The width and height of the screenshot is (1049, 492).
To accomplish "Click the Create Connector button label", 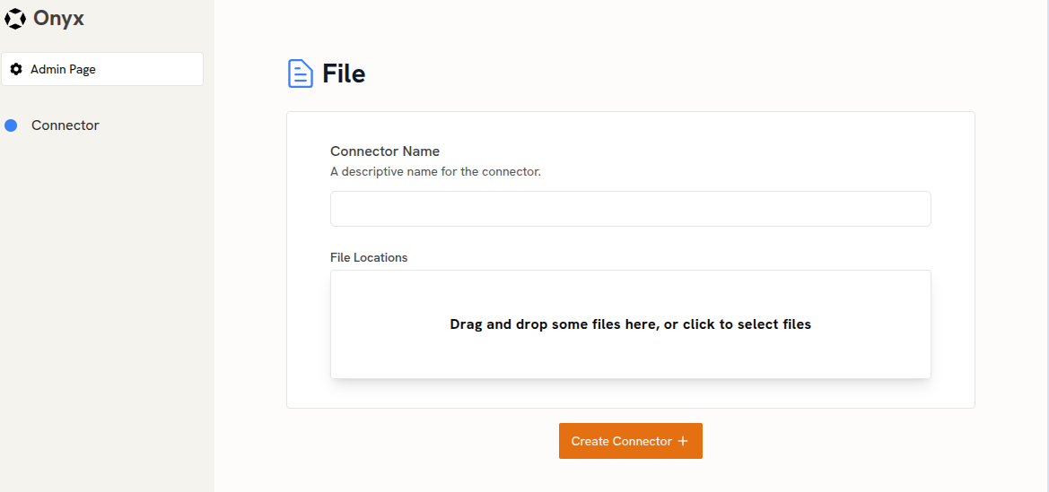I will click(622, 441).
